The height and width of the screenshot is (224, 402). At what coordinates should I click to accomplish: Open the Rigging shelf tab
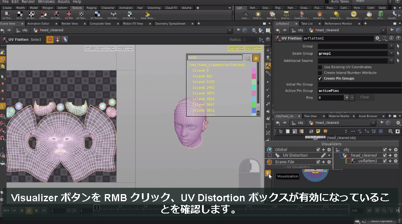click(91, 8)
